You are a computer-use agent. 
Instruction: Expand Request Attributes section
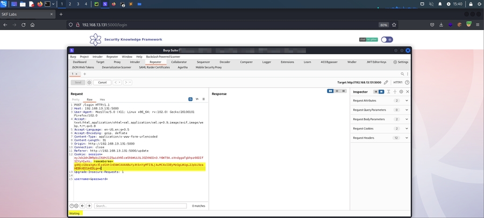407,100
